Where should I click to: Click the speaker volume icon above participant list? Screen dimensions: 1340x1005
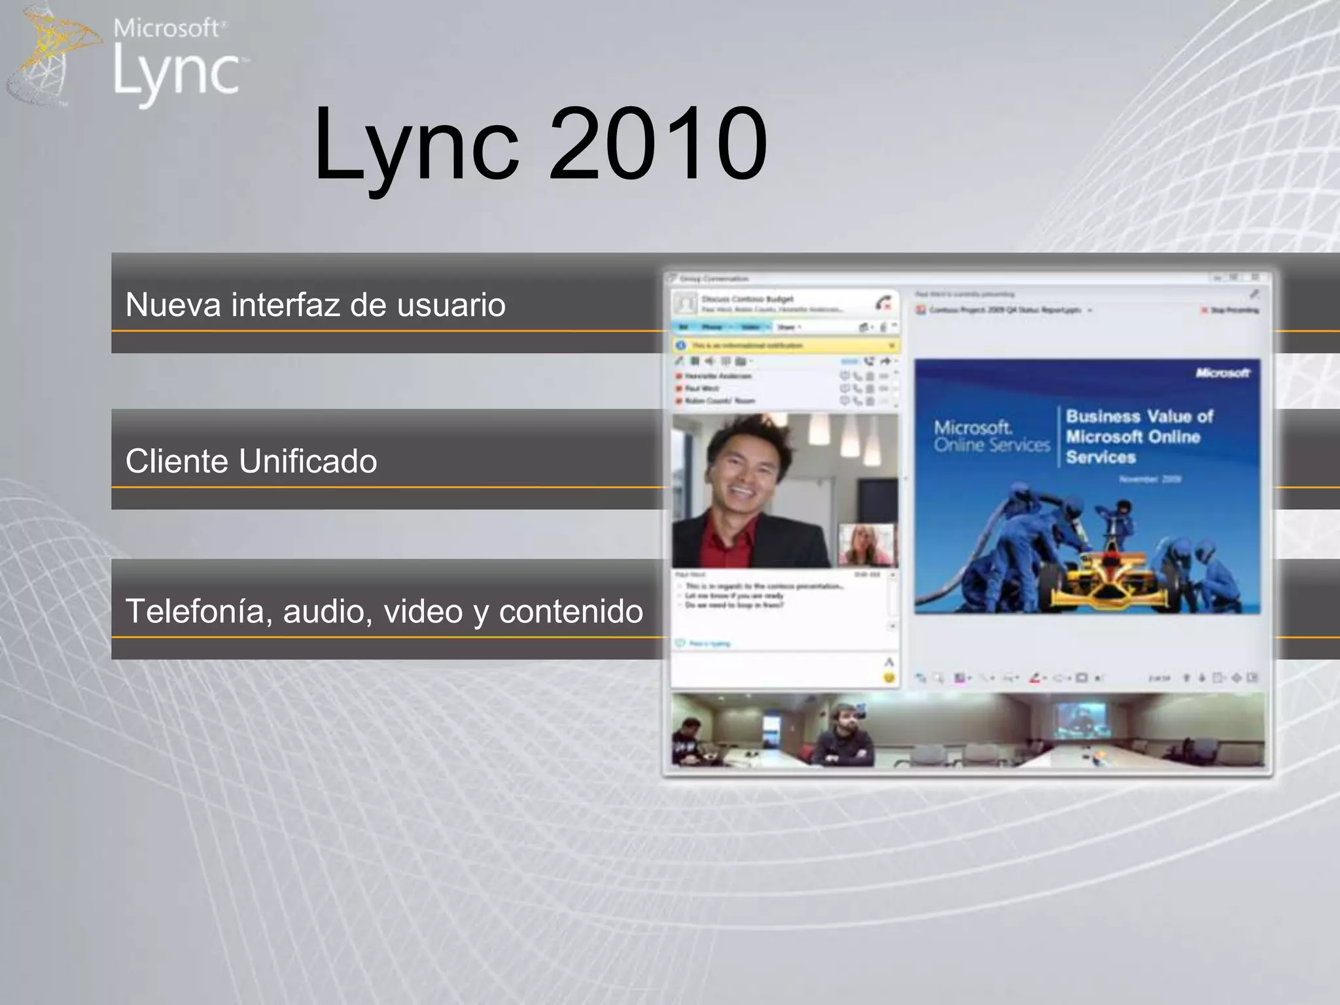pyautogui.click(x=710, y=361)
